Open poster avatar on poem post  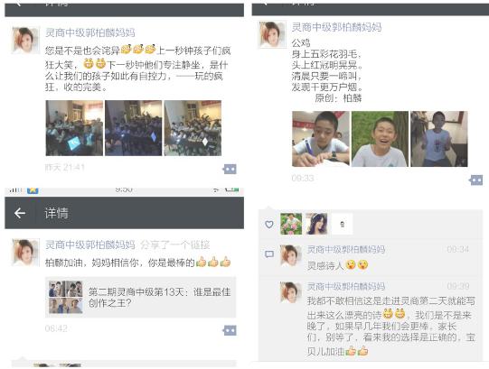point(272,34)
